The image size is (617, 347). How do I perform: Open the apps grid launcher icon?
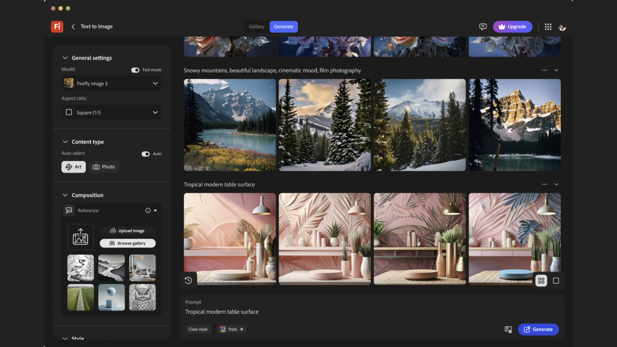click(x=548, y=27)
